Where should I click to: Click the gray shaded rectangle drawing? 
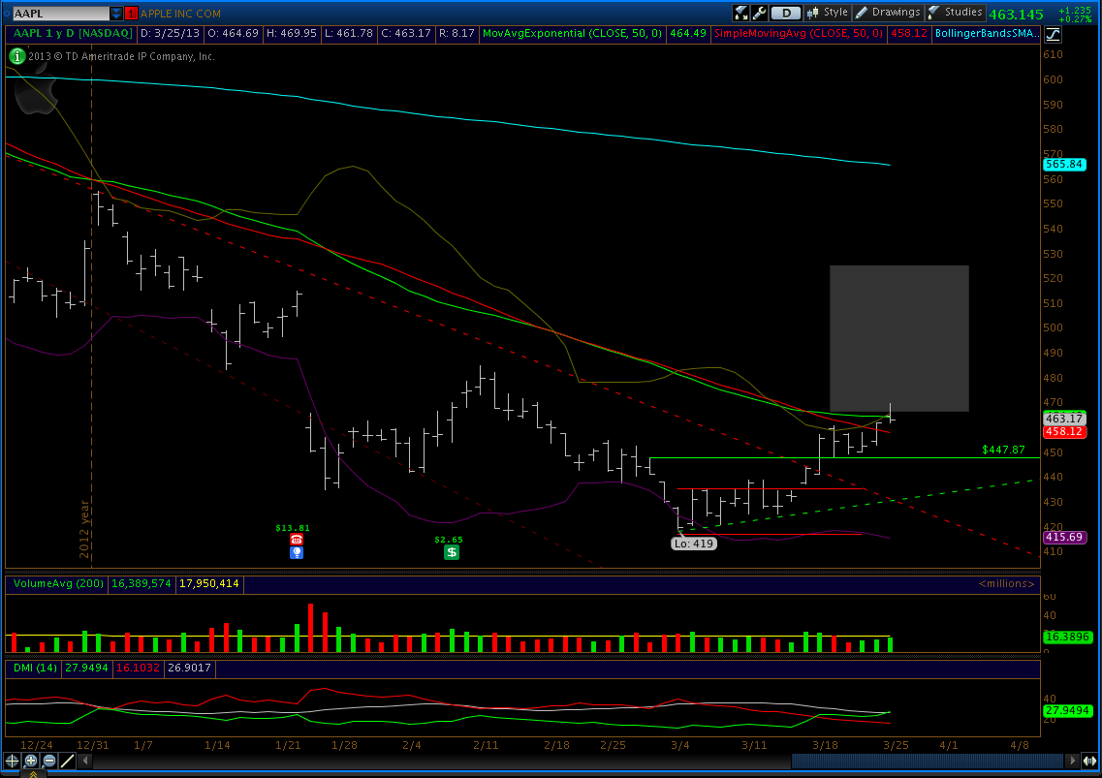point(898,338)
